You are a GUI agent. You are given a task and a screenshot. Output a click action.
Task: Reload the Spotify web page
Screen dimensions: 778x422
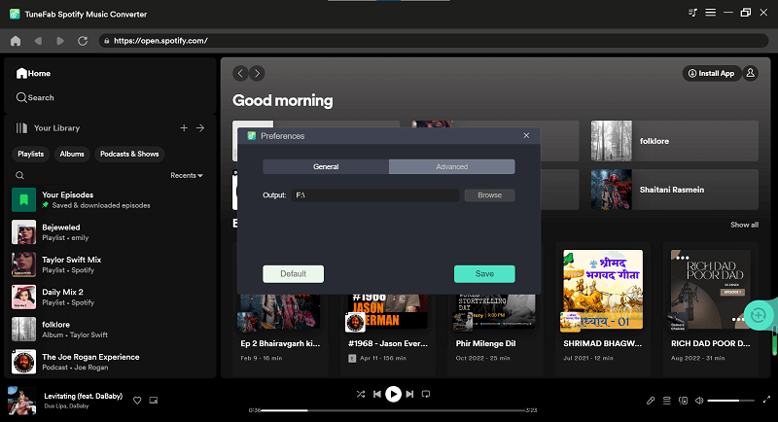pos(83,41)
